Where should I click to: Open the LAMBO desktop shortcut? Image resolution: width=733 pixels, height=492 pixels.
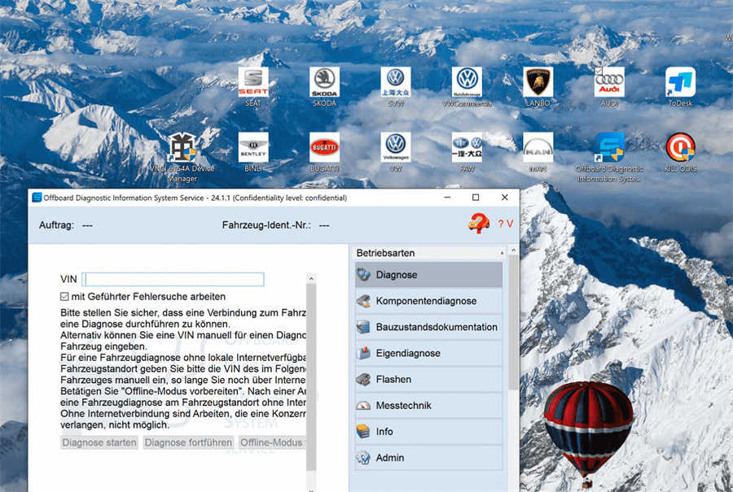[x=538, y=81]
